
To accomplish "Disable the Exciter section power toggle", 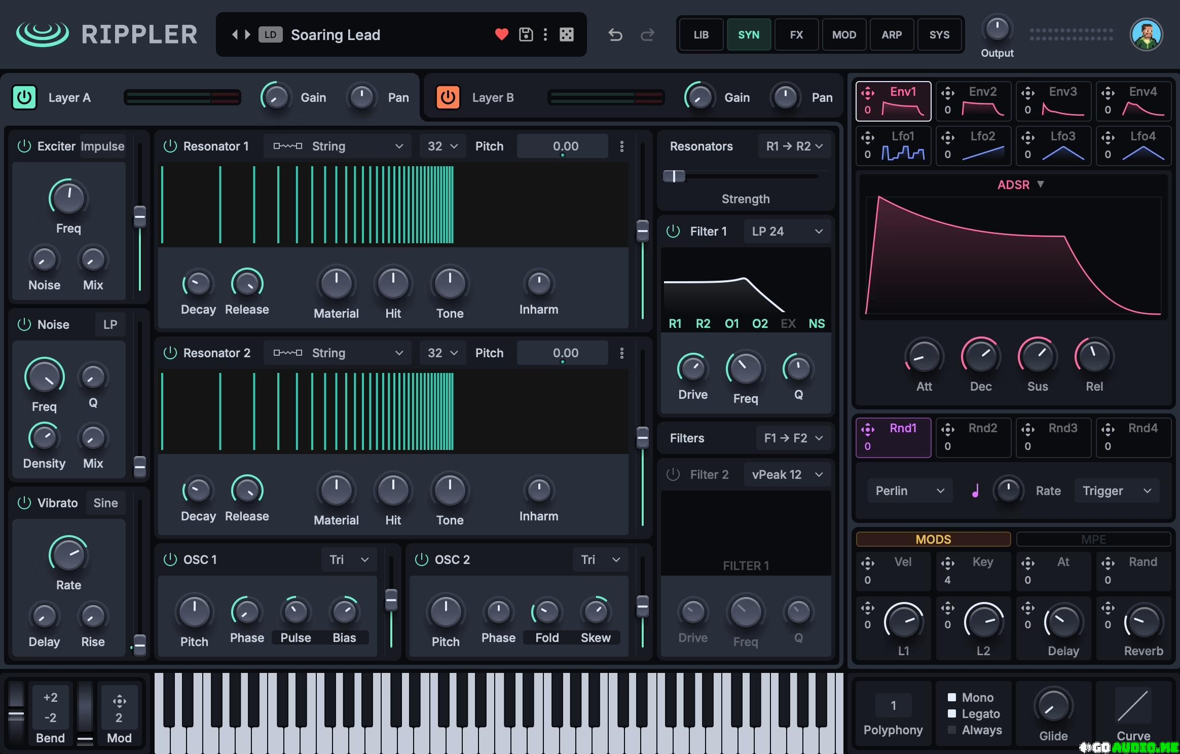I will tap(24, 146).
